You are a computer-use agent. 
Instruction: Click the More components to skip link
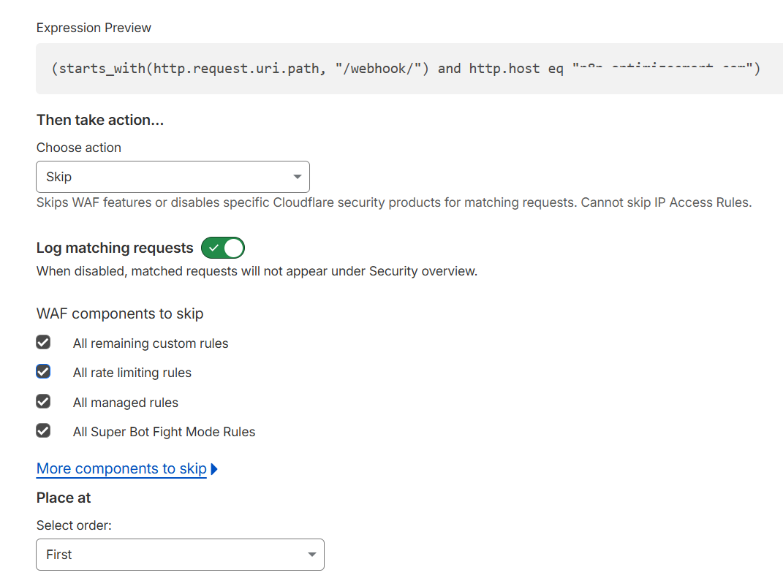(121, 468)
